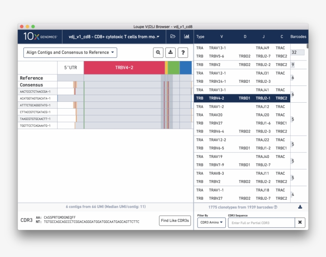Clear the CDR3 filter with the X button
The width and height of the screenshot is (326, 257).
pyautogui.click(x=300, y=222)
